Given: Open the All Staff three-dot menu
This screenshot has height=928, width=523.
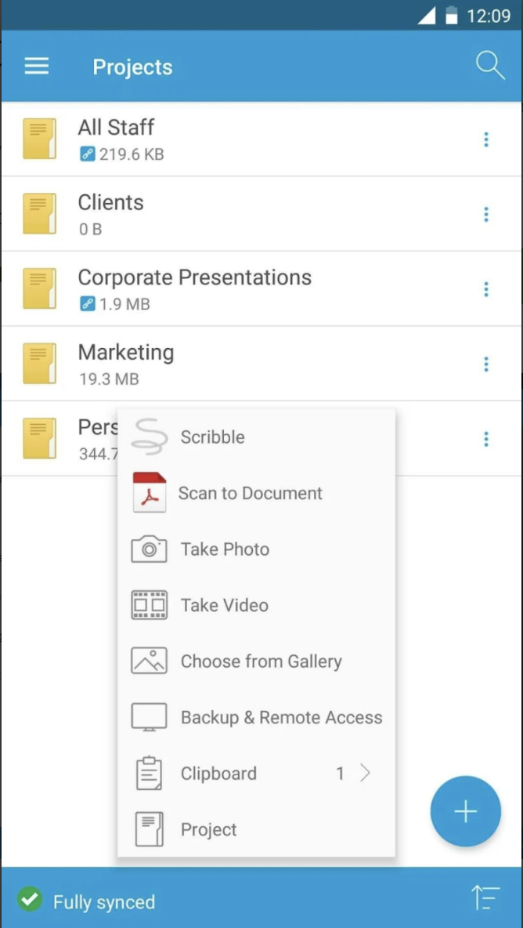Looking at the screenshot, I should 486,139.
